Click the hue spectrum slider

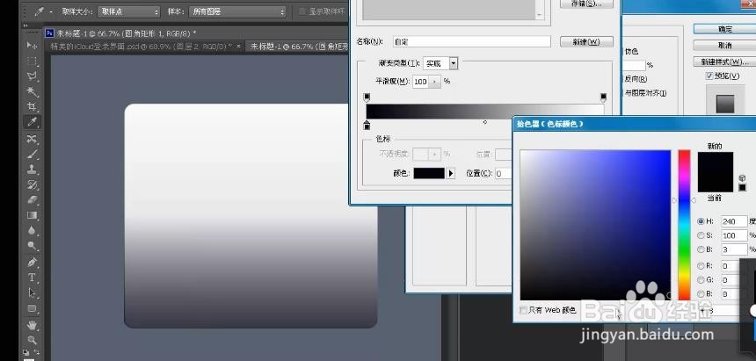coord(684,225)
